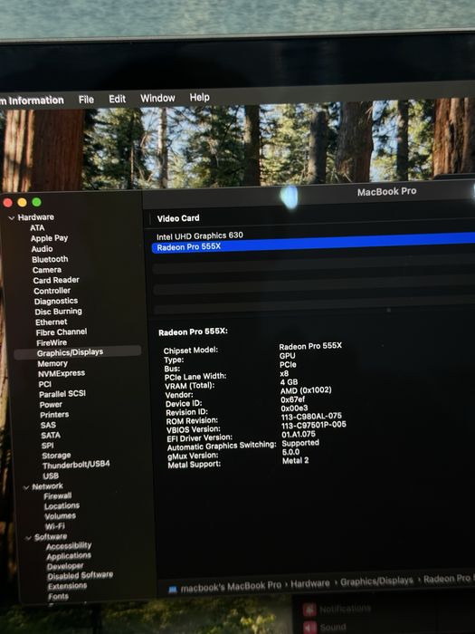475x634 pixels.
Task: Select Extensions under Software
Action: click(x=68, y=587)
